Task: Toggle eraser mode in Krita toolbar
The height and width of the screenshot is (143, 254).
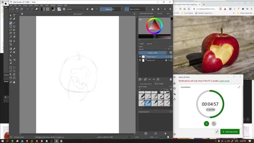Action: point(87,9)
